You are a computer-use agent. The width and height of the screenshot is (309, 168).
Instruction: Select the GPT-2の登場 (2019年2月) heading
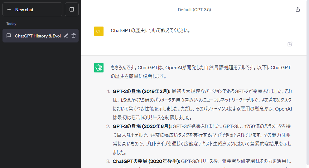point(141,91)
